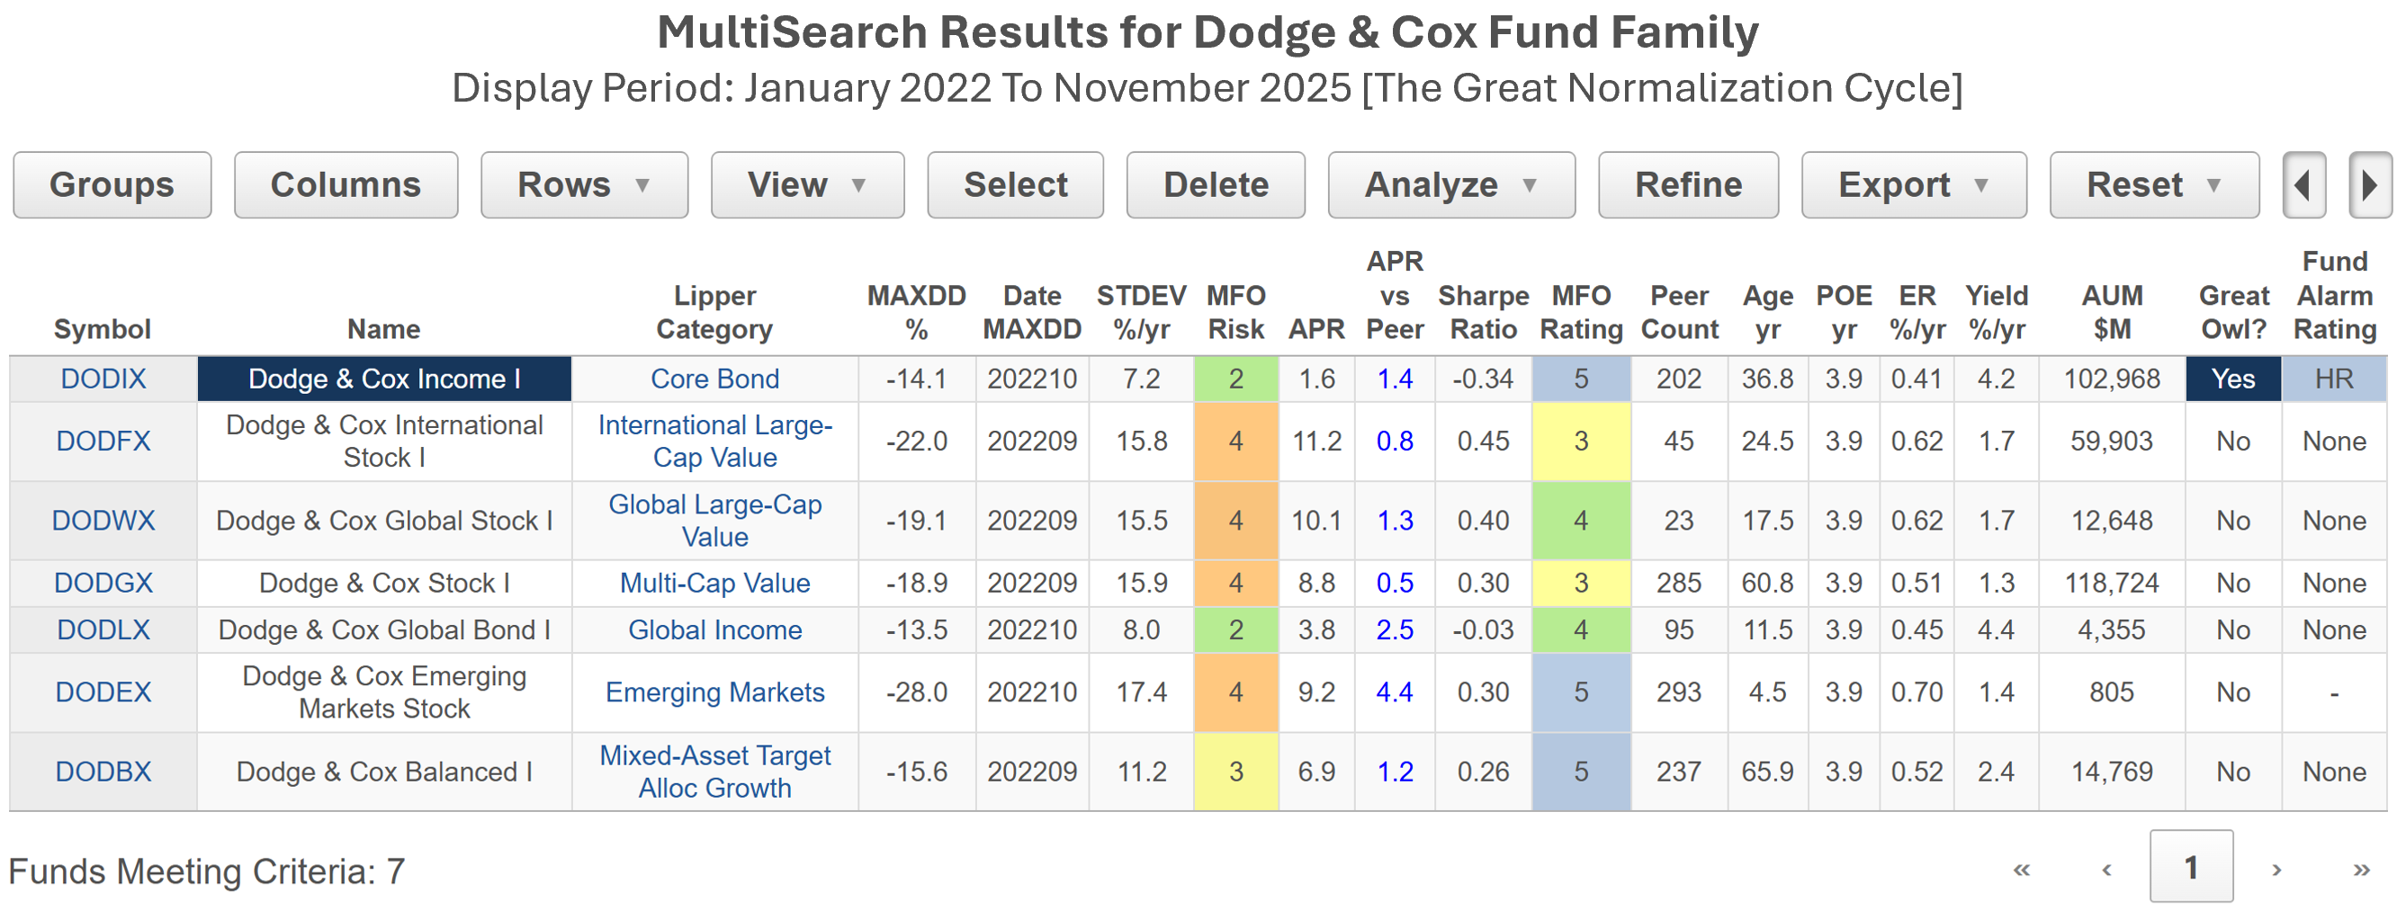Viewport: 2397px width, 910px height.
Task: Go to next page of results
Action: click(2276, 870)
